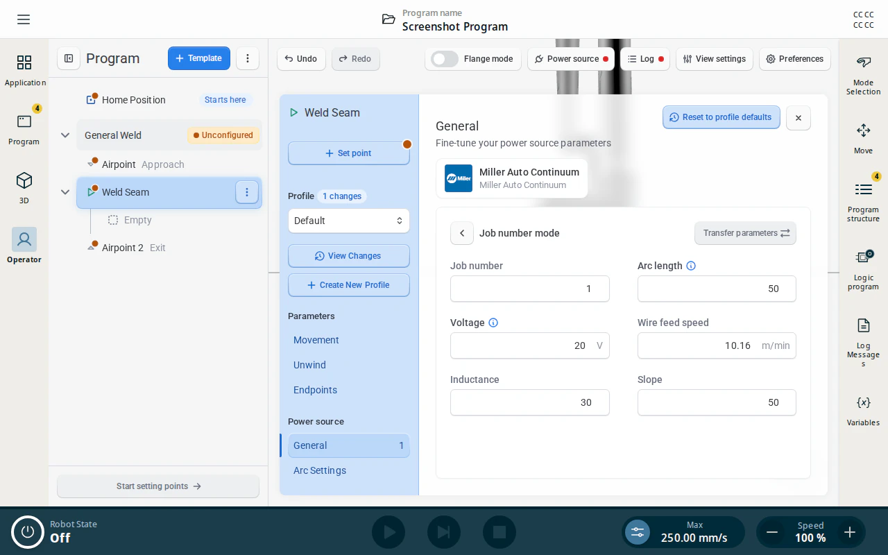The width and height of the screenshot is (888, 555).
Task: Open Log Messages panel
Action: click(x=863, y=342)
